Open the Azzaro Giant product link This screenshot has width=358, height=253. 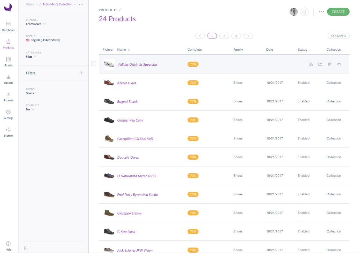(126, 83)
